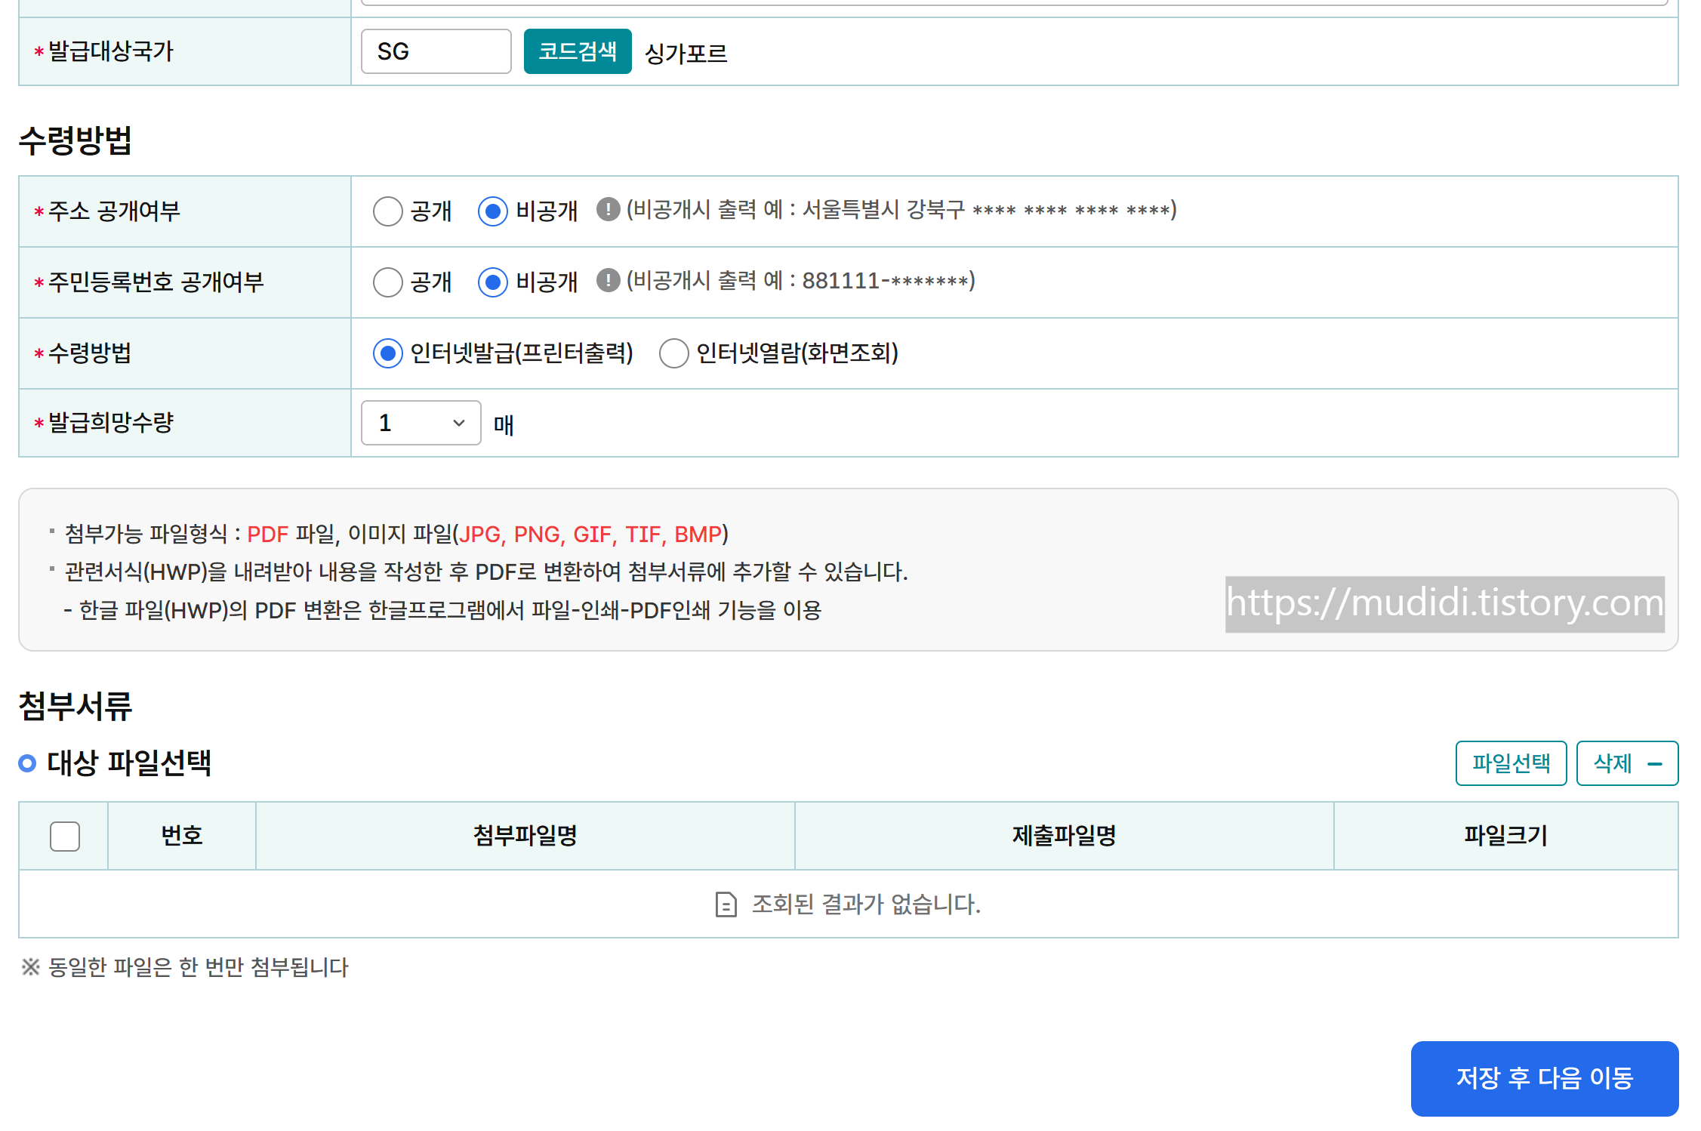Select 공개 for 주소 공개여부

tap(388, 212)
